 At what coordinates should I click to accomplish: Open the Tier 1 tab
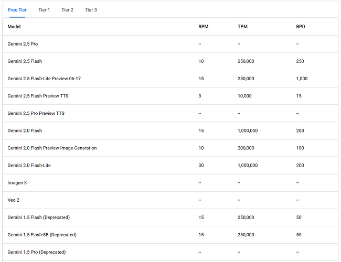point(44,9)
